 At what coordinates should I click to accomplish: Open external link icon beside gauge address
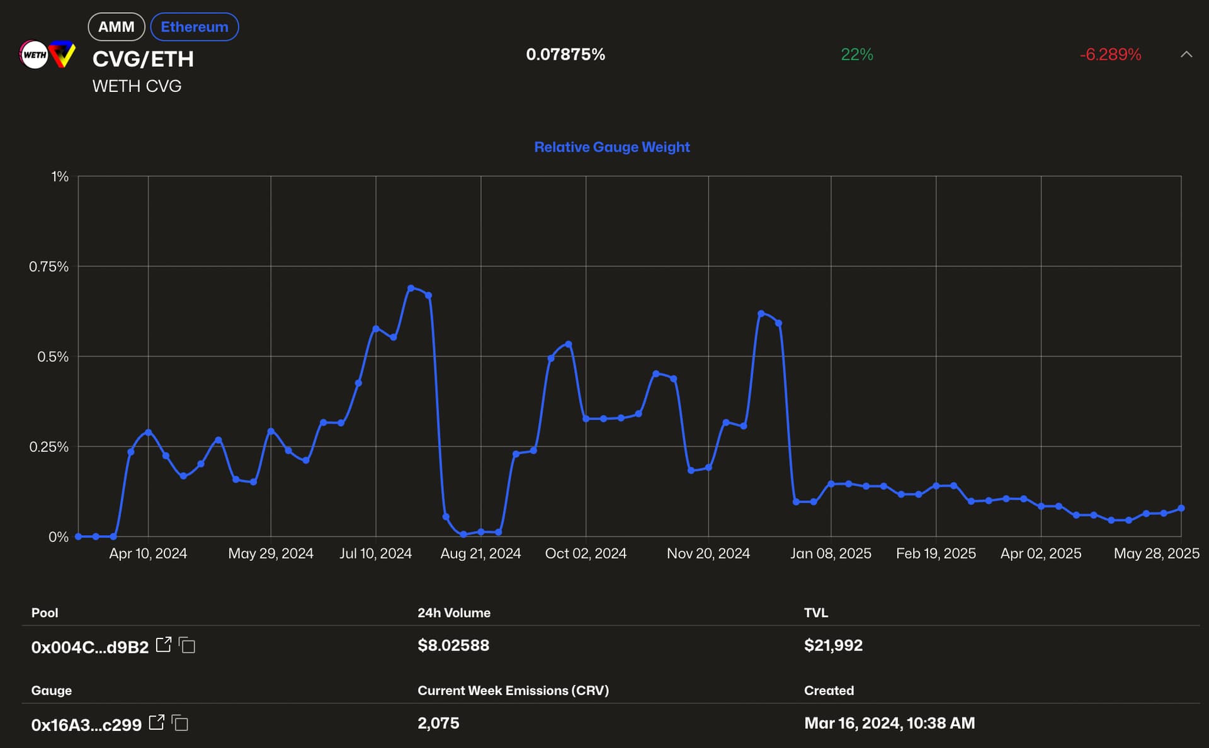157,722
